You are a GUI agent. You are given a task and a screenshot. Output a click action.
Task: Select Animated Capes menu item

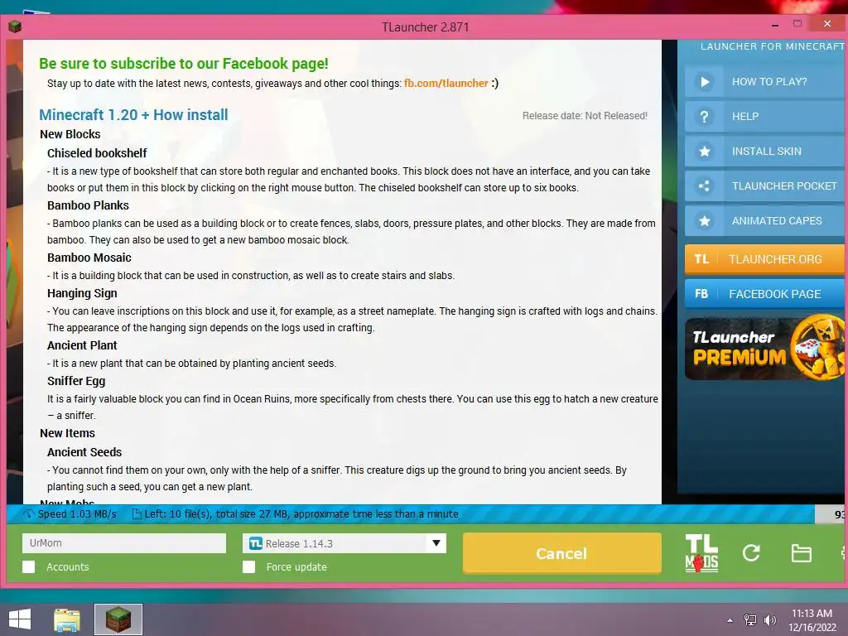point(765,220)
